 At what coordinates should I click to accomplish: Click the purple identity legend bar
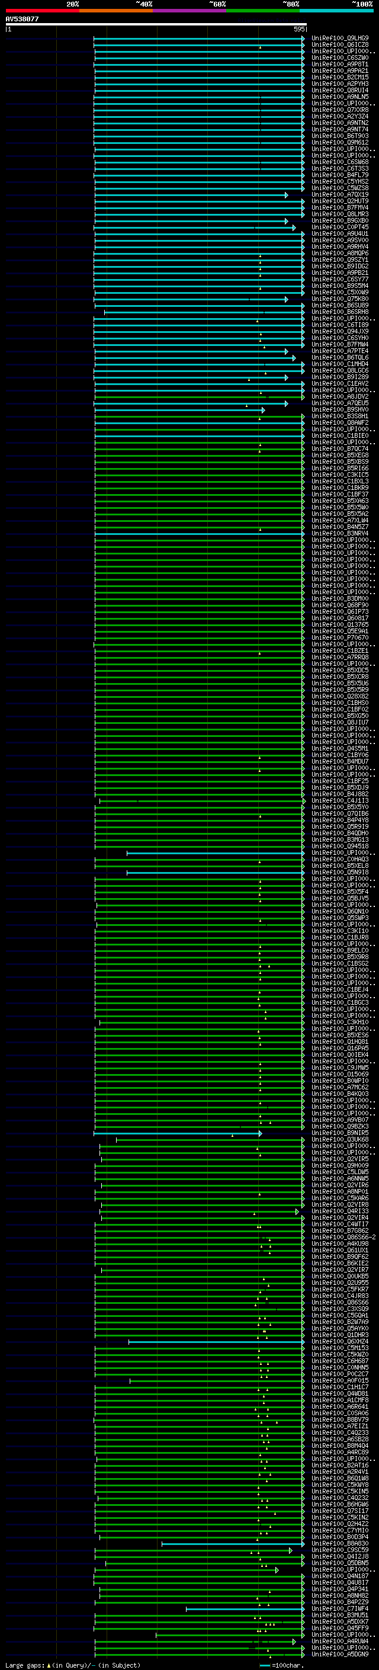click(190, 11)
